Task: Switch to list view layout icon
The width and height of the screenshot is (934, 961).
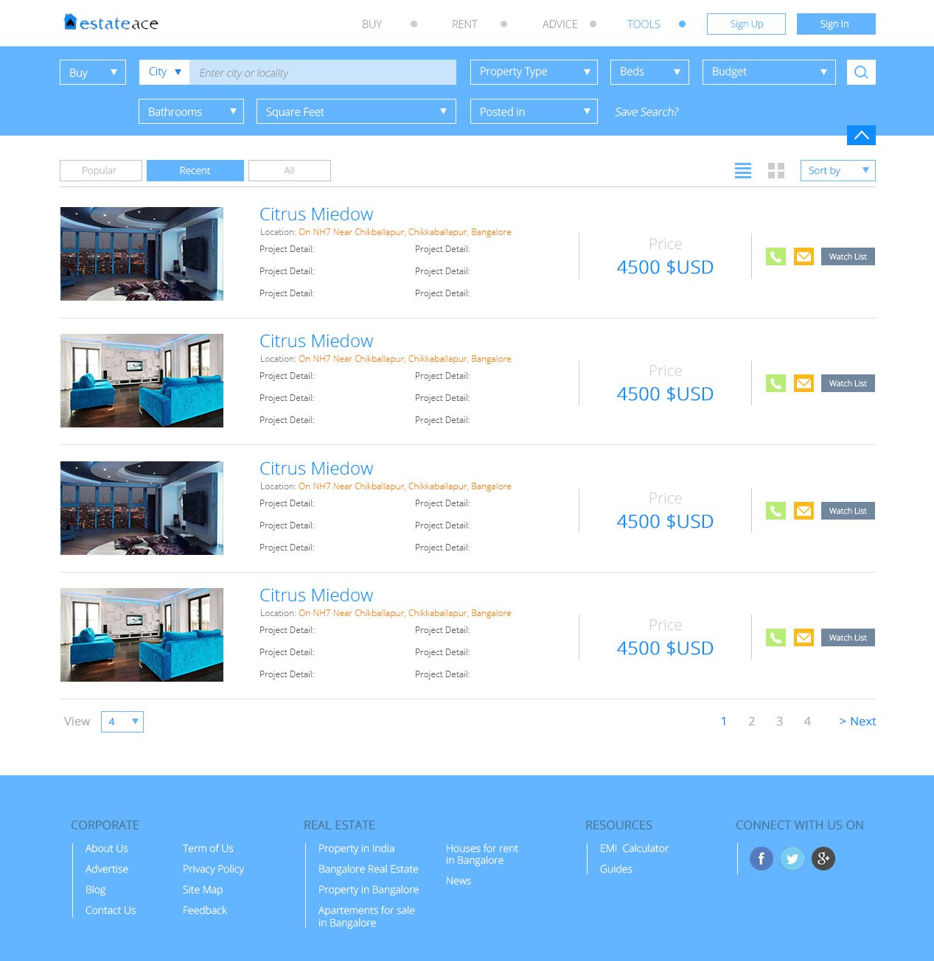Action: [743, 171]
